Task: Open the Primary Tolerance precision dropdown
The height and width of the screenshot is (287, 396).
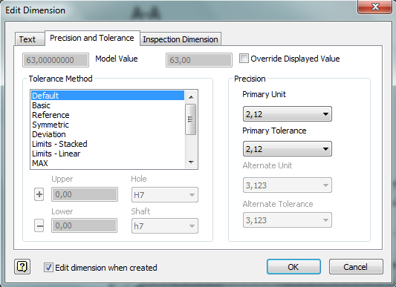Action: pyautogui.click(x=287, y=149)
